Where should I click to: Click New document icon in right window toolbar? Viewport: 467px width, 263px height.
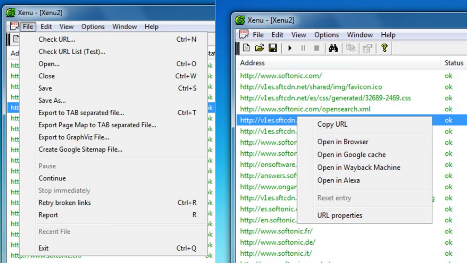tap(246, 48)
